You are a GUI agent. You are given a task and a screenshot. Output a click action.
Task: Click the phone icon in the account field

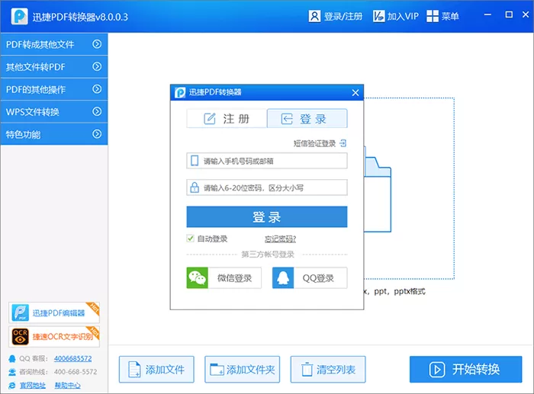(195, 161)
